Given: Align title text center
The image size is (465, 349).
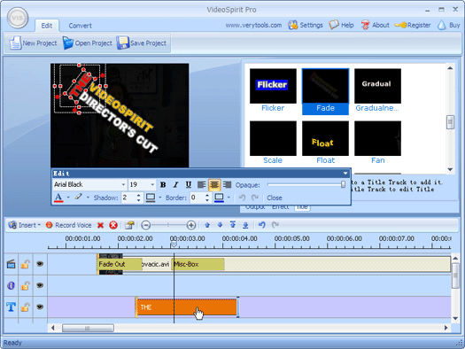Looking at the screenshot, I should [214, 185].
